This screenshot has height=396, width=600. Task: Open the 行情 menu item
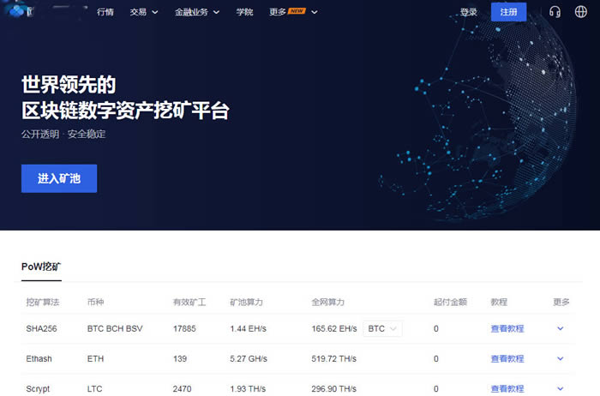(x=105, y=13)
